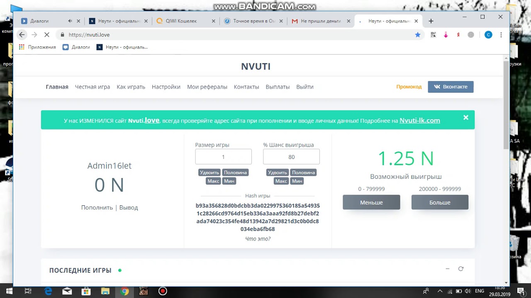531x298 pixels.
Task: Refresh the Последние игры list
Action: click(460, 269)
